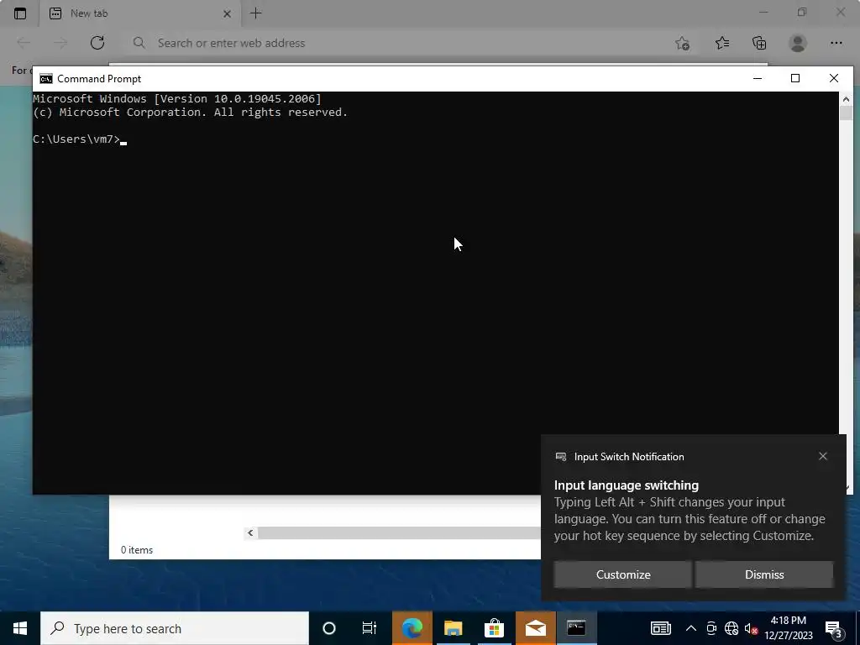Click the taskbar search box

coord(175,628)
